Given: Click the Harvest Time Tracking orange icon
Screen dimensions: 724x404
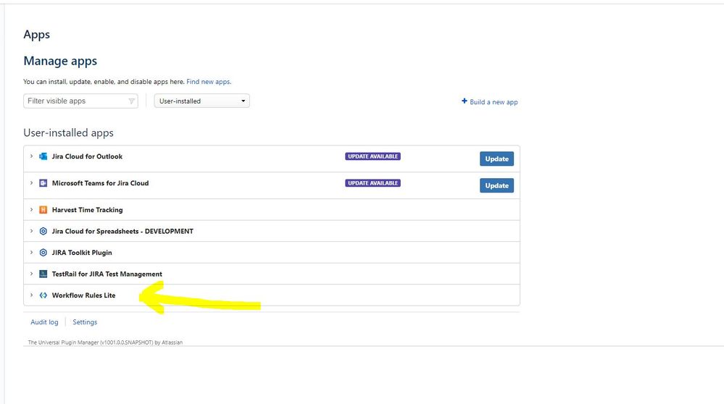Looking at the screenshot, I should click(43, 210).
